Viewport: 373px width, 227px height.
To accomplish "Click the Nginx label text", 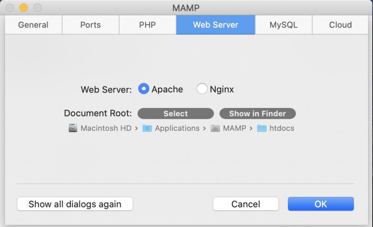I will pos(222,89).
